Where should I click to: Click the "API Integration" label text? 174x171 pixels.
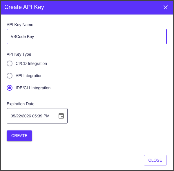point(29,76)
